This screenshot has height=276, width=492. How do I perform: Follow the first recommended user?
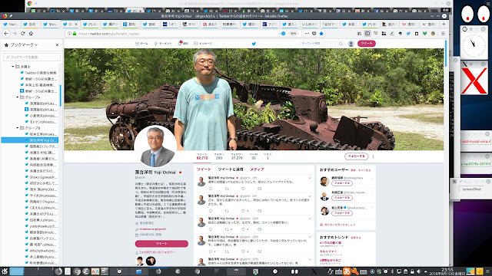coord(341,183)
